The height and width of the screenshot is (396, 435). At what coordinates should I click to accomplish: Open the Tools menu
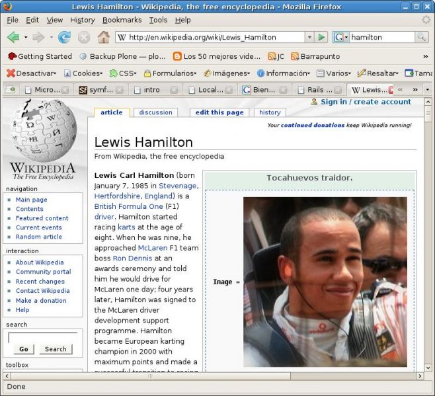tap(158, 20)
